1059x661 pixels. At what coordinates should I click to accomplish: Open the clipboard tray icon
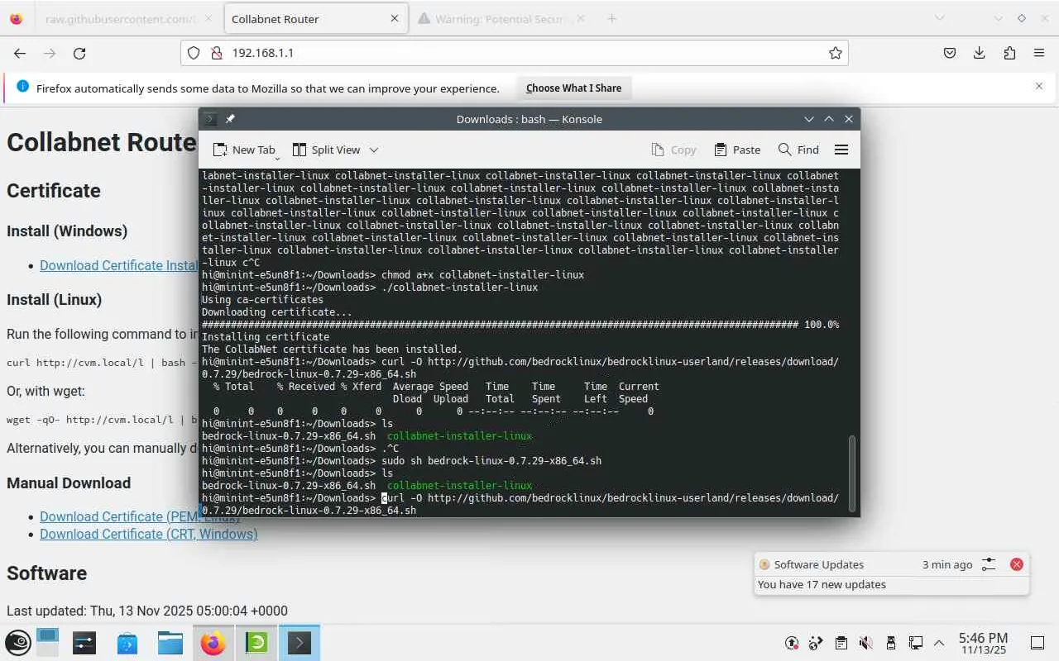[841, 643]
